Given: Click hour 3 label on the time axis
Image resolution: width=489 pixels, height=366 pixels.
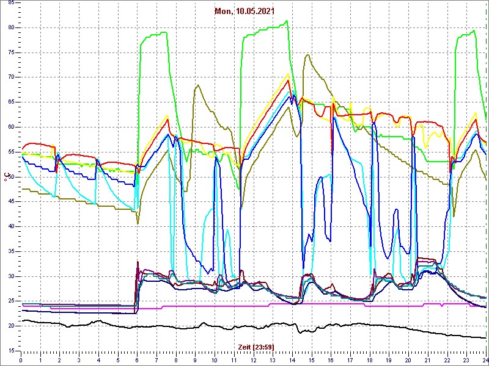Looking at the screenshot, I should pyautogui.click(x=79, y=360).
